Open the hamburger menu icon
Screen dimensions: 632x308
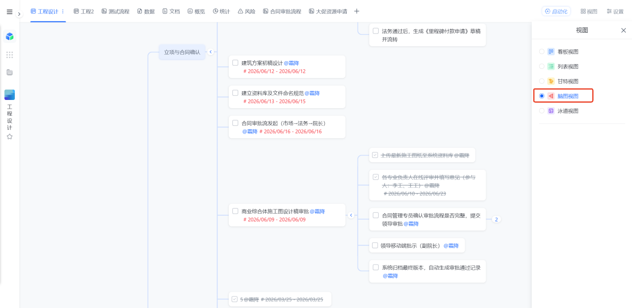tap(10, 11)
